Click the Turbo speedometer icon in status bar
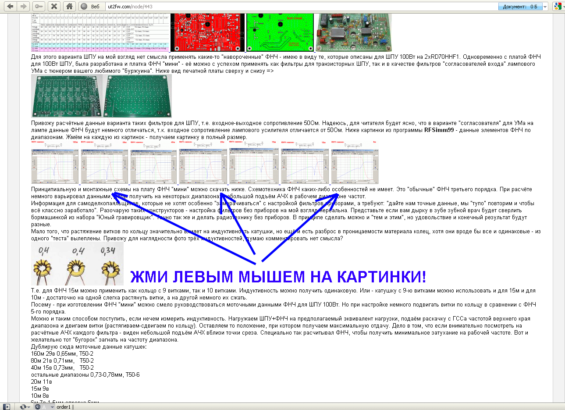 [38, 407]
